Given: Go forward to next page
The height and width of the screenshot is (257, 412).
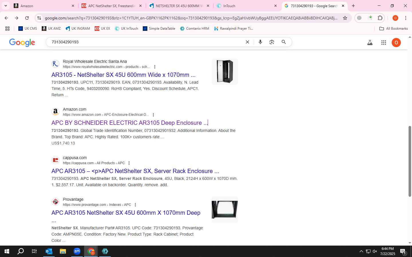Looking at the screenshot, I should (17, 18).
